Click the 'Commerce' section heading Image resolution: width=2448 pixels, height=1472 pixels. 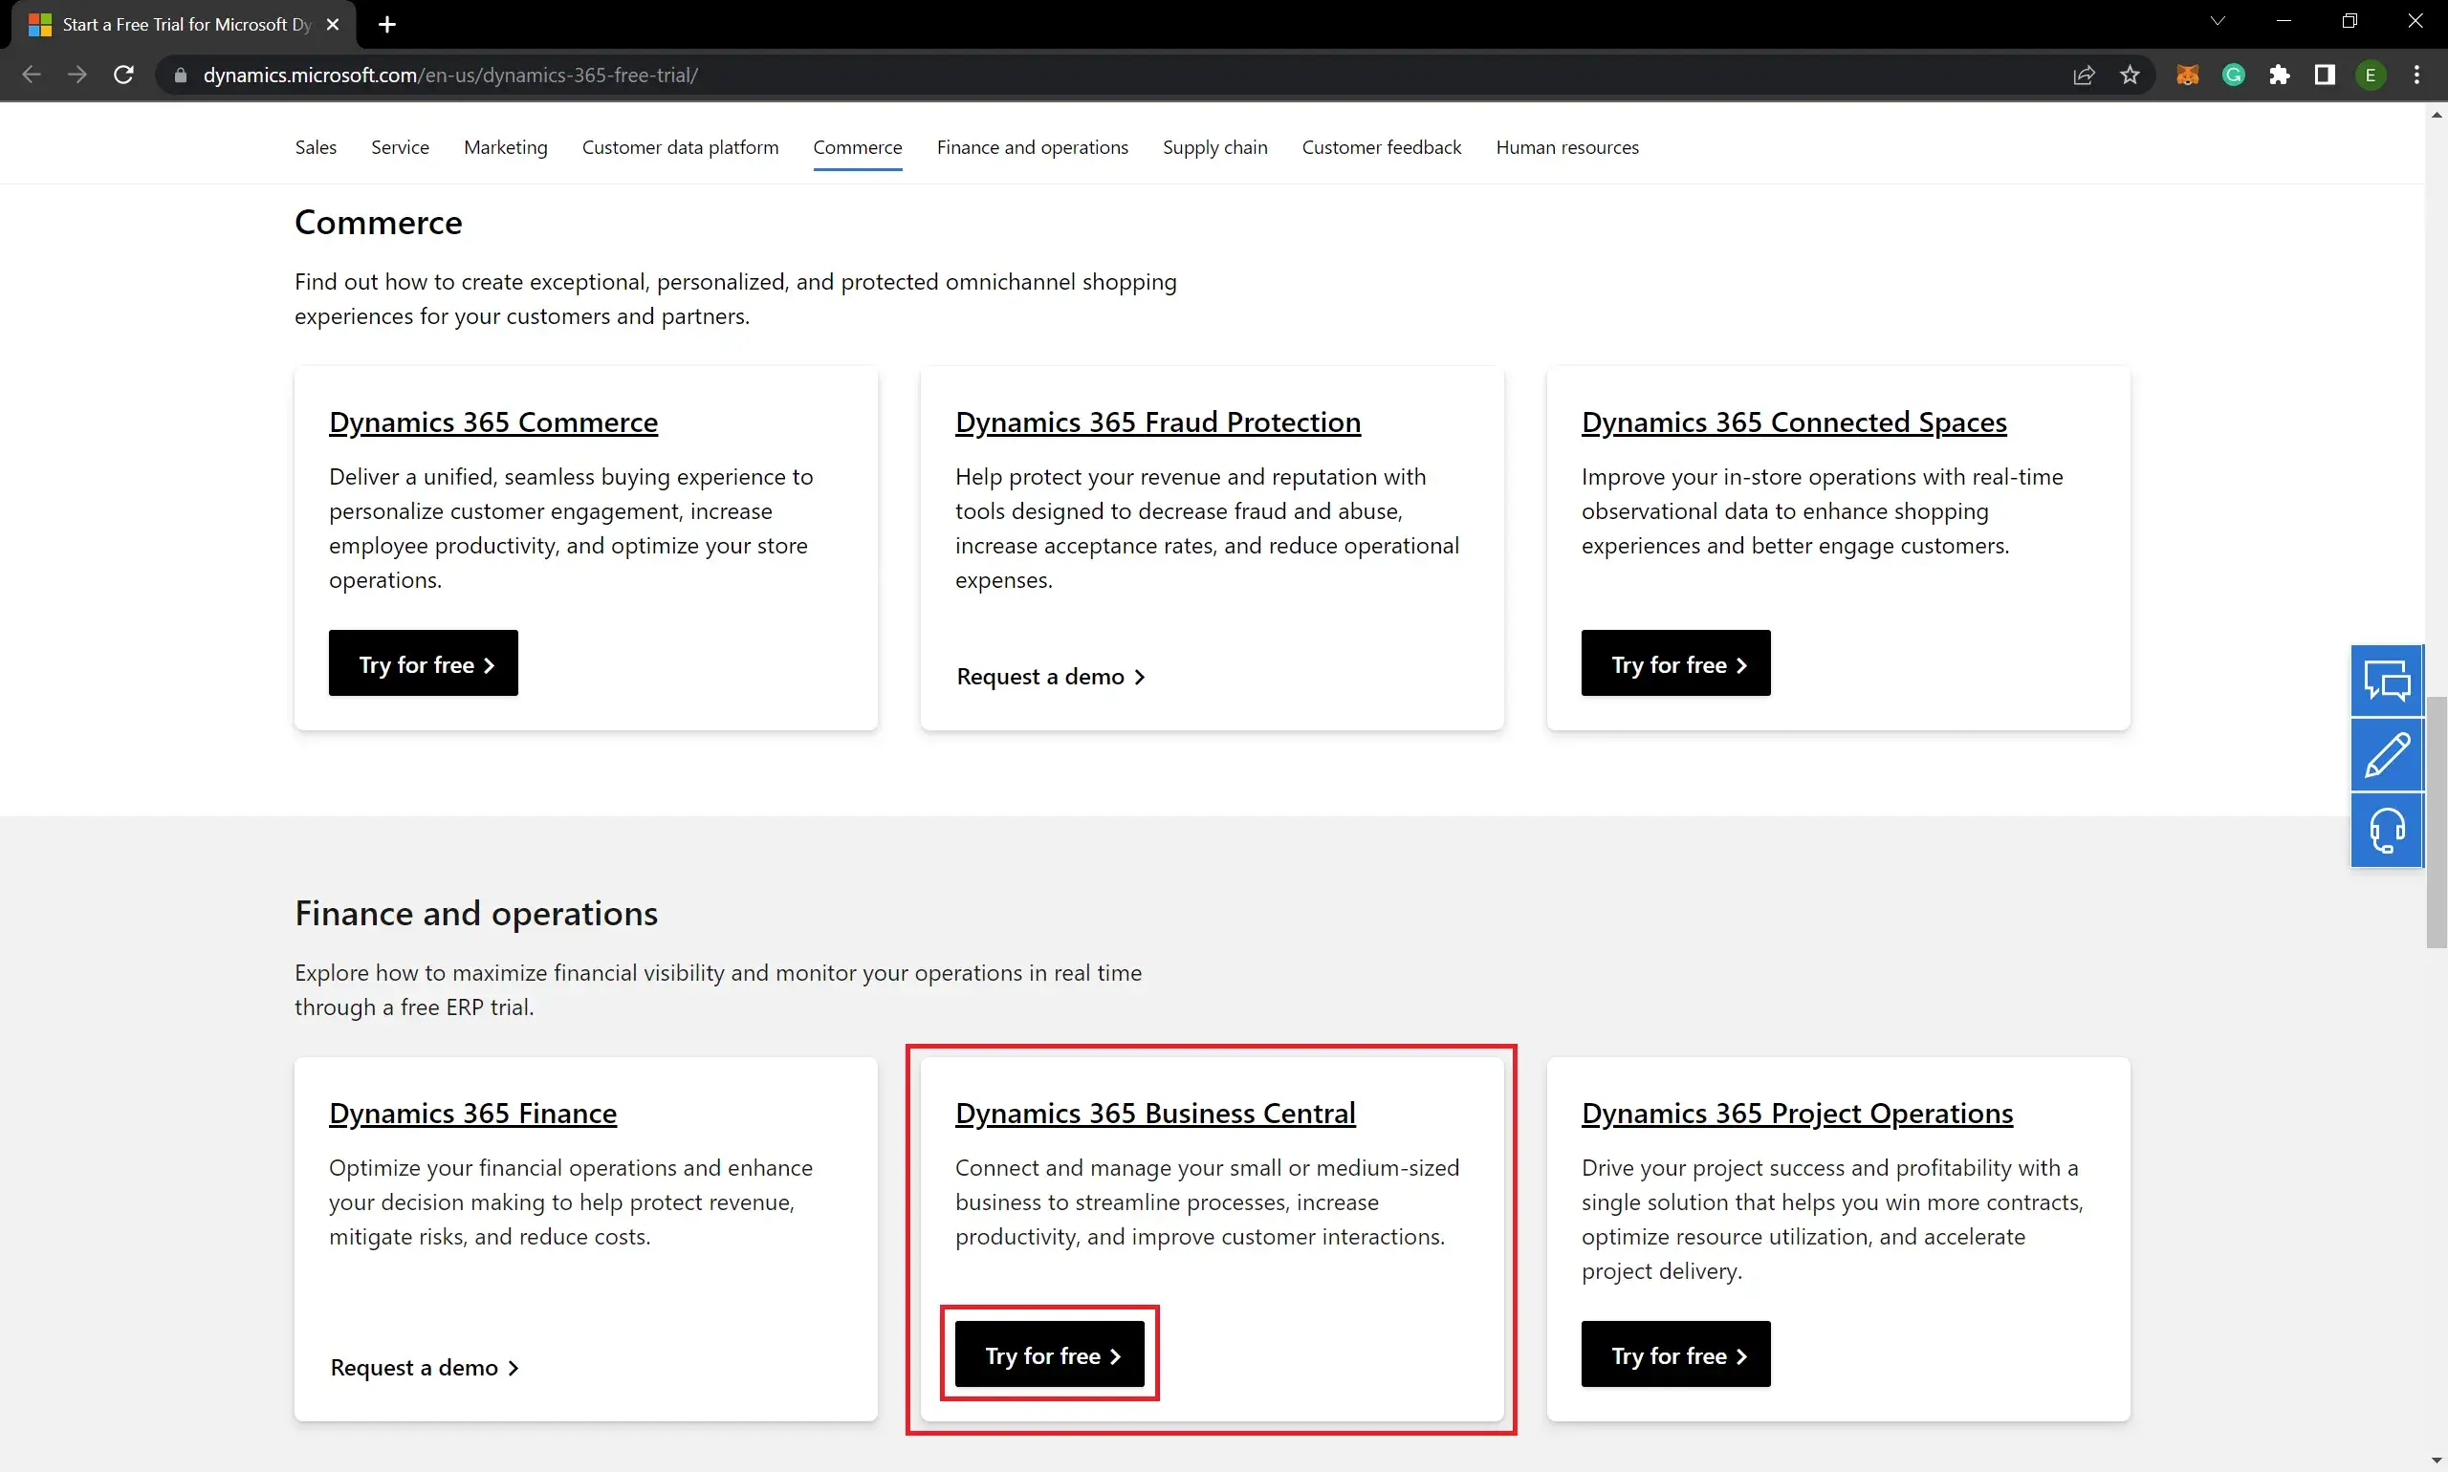coord(378,222)
